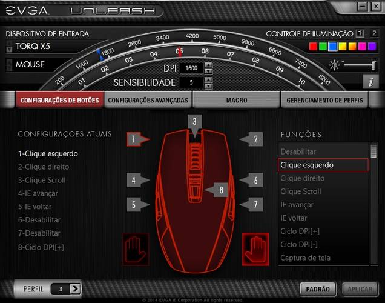Click the 3400 mark on DPI dial

(x=163, y=38)
